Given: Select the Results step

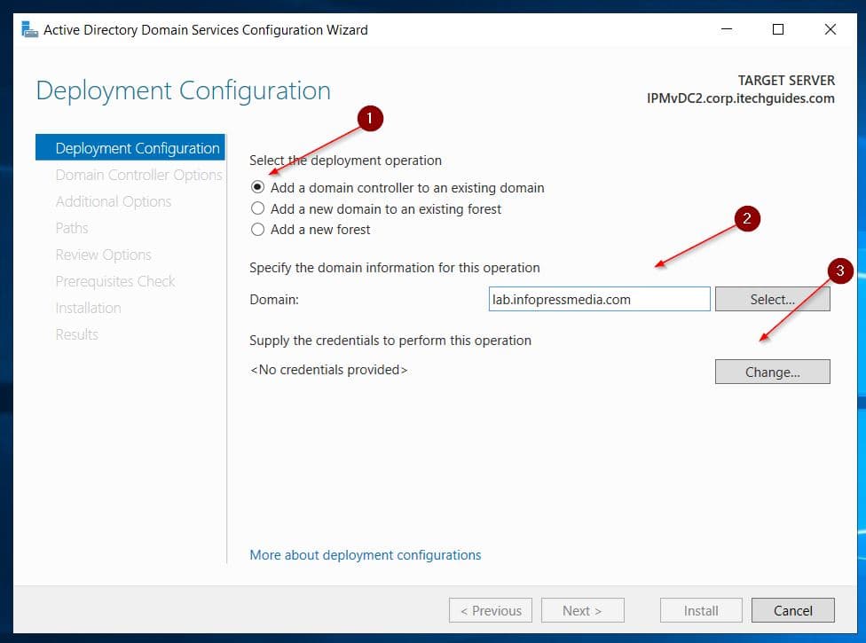Looking at the screenshot, I should pos(76,334).
